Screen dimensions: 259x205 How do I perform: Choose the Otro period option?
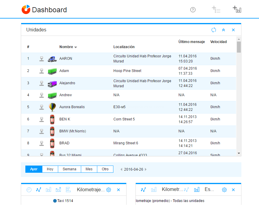coord(105,169)
